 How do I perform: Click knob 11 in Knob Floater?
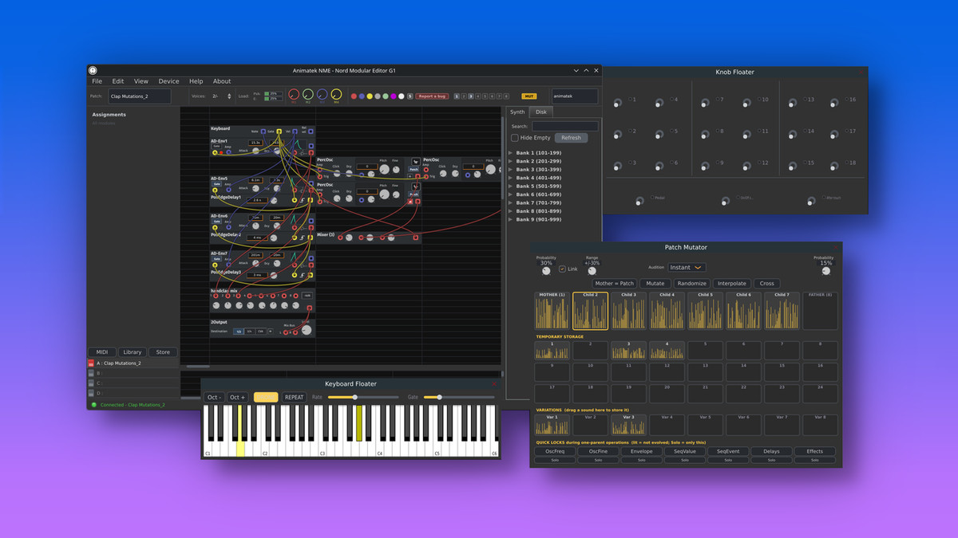[746, 135]
